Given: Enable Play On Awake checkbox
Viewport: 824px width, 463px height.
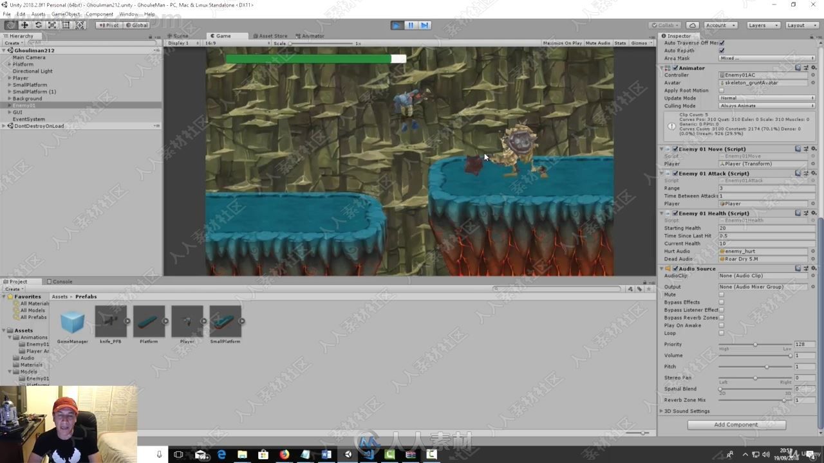Looking at the screenshot, I should [722, 325].
